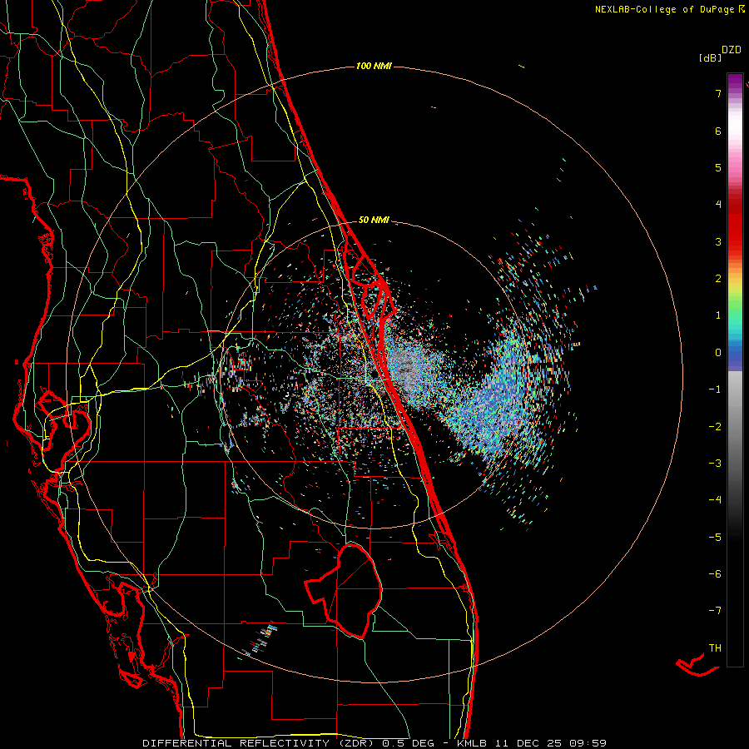Click the TH label at scale bottom
749x749 pixels.
pyautogui.click(x=715, y=647)
